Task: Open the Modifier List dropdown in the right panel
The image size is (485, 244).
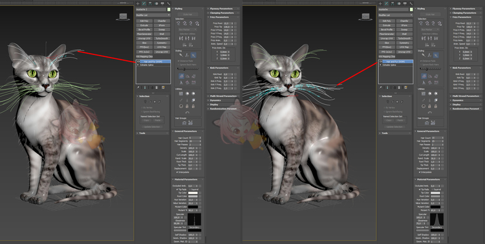Action: coord(396,15)
